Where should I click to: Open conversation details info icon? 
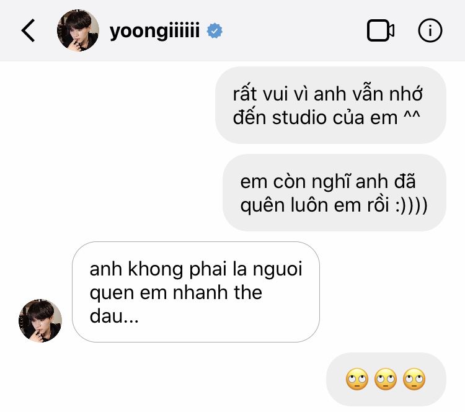(x=430, y=30)
